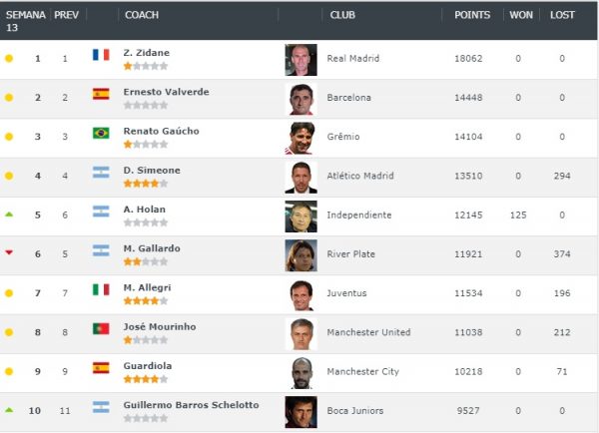
Task: Click the yellow dot in Zidane's row
Action: [x=9, y=59]
